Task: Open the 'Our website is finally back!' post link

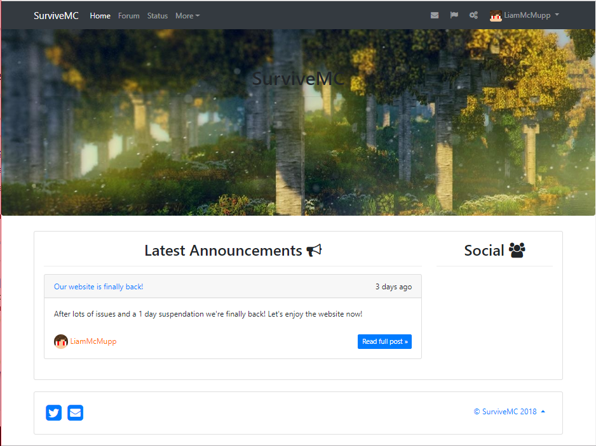Action: tap(98, 287)
